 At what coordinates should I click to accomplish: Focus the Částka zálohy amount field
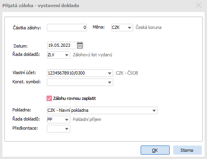pyautogui.click(x=67, y=28)
